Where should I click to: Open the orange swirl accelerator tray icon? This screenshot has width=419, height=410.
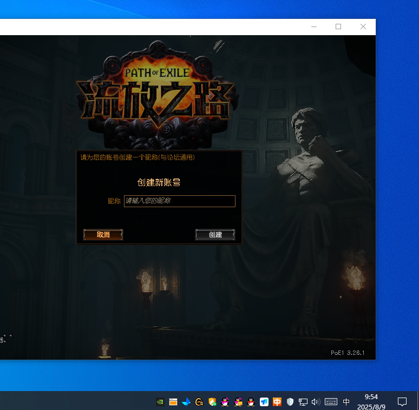coord(199,402)
